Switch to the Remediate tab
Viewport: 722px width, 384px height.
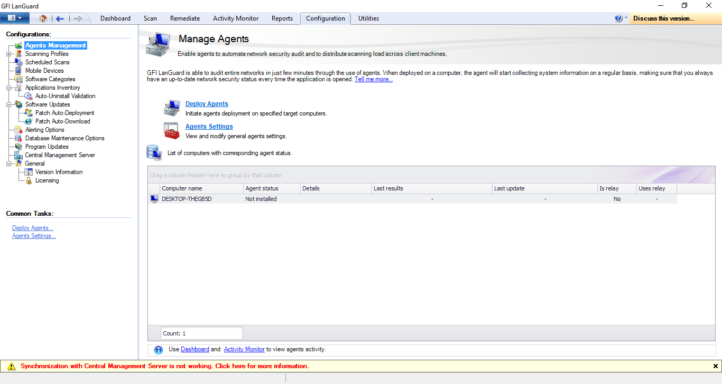pos(185,18)
